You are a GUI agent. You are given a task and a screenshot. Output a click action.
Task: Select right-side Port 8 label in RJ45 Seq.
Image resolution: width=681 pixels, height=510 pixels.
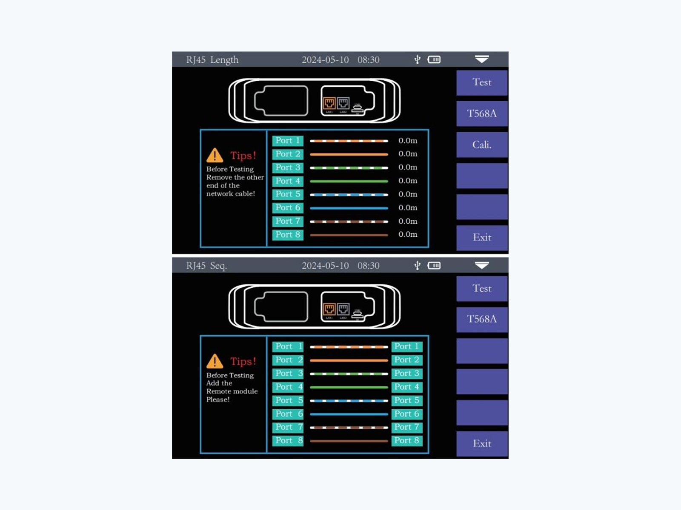[407, 441]
